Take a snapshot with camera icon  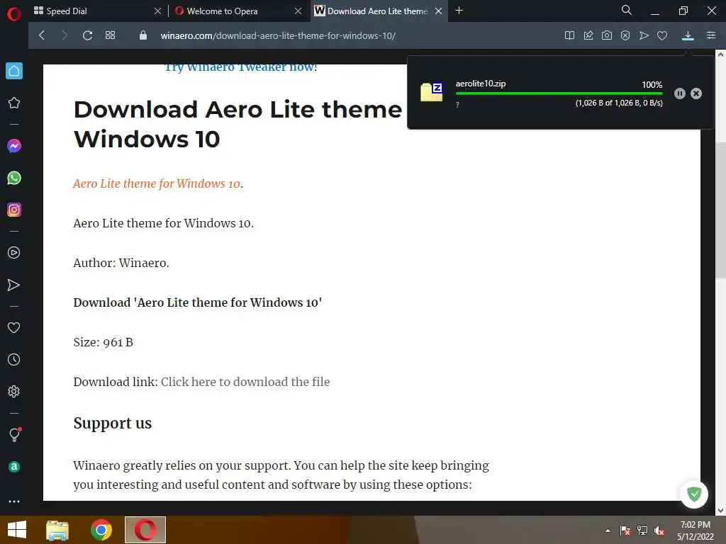(x=607, y=35)
